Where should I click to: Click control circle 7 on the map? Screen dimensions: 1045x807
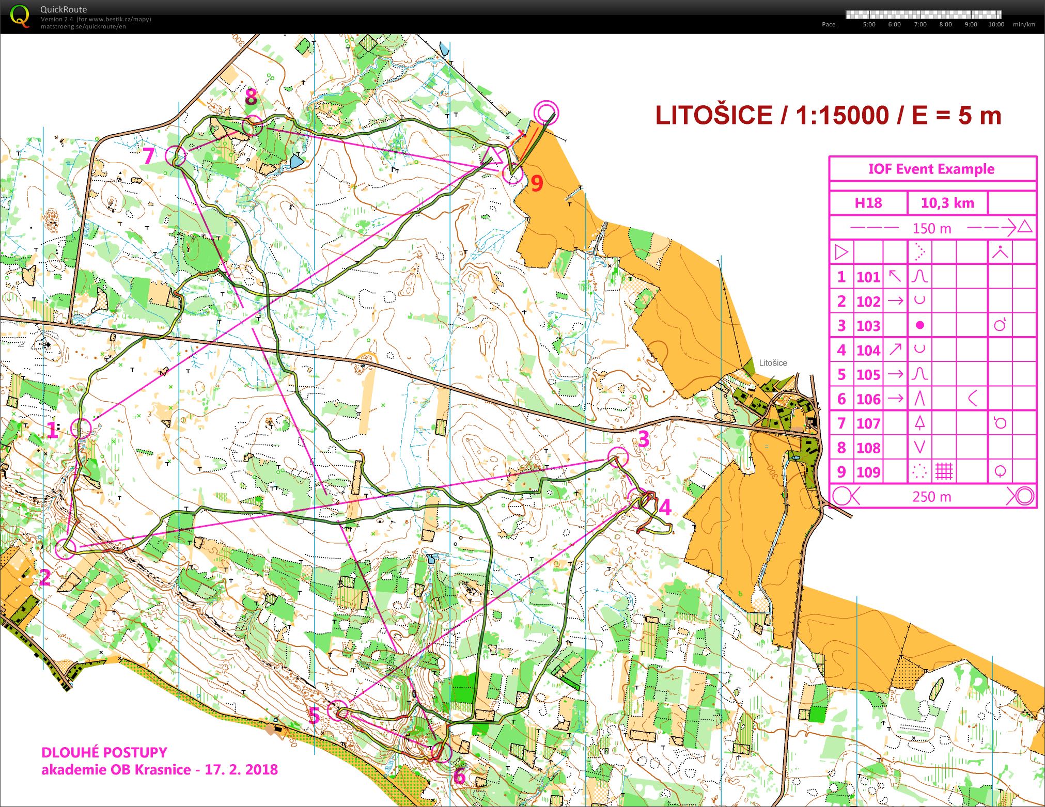176,155
